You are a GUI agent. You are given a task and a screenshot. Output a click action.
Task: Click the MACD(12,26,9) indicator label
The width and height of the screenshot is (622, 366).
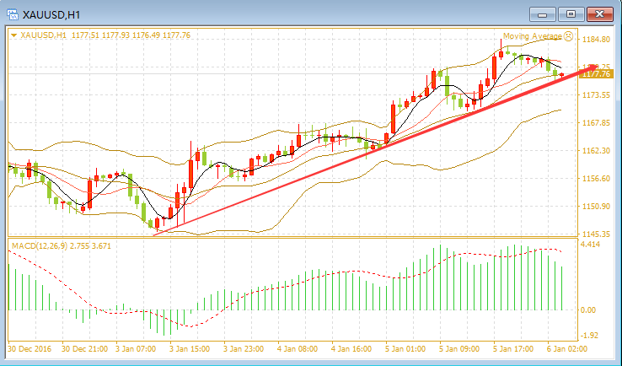(40, 245)
